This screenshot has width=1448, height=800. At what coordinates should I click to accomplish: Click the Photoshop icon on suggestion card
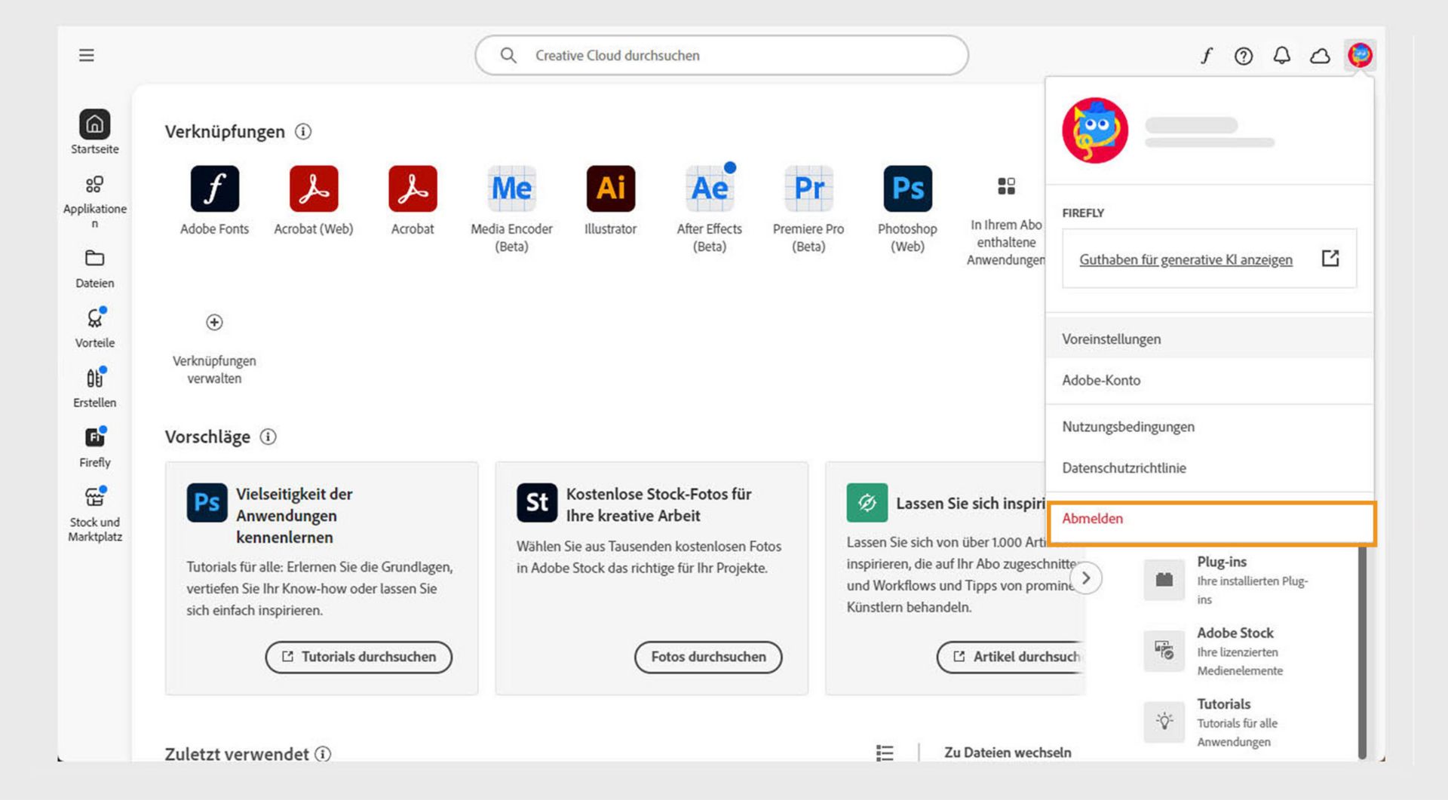coord(207,503)
